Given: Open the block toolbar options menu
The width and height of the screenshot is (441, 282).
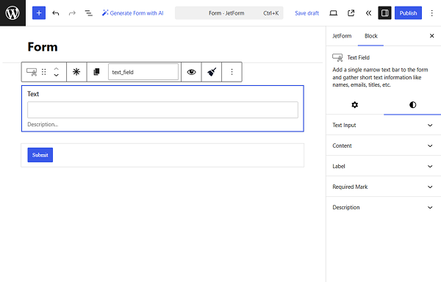Looking at the screenshot, I should click(x=232, y=72).
